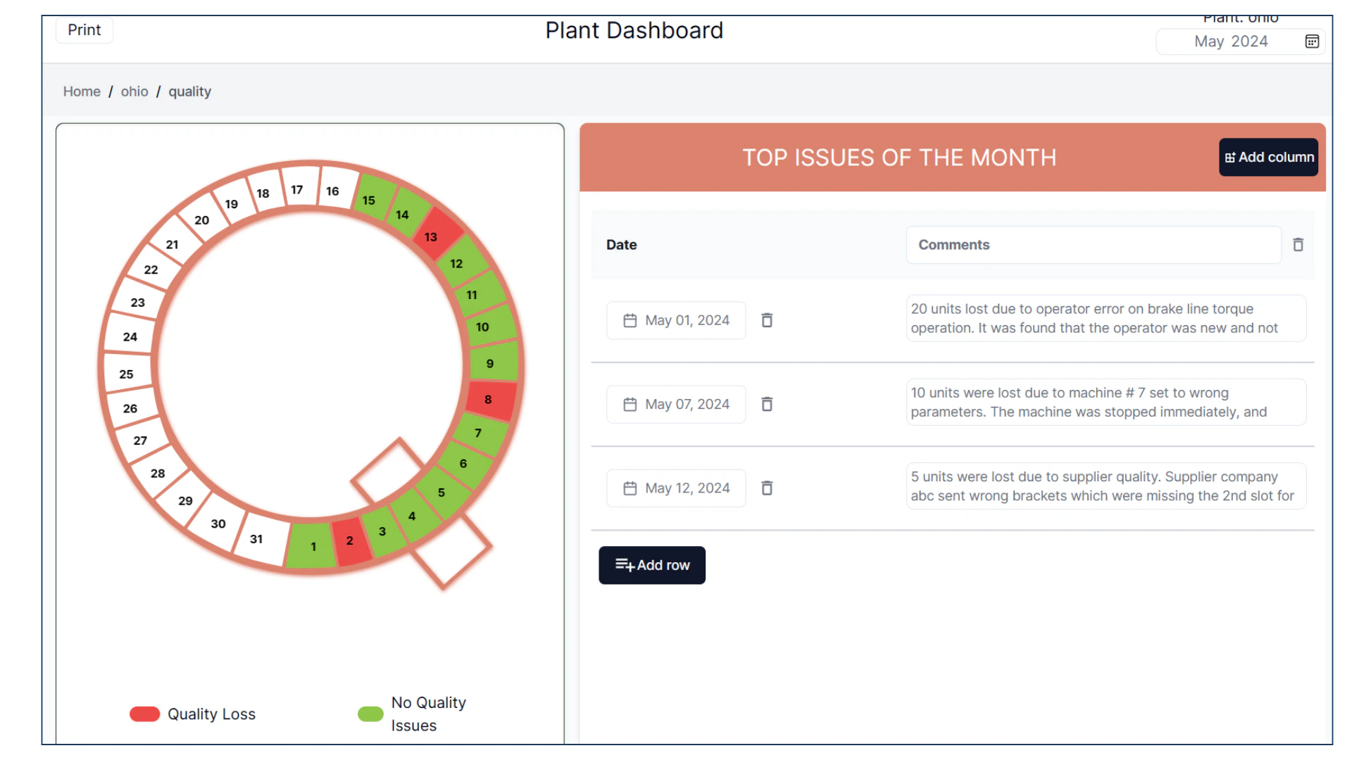Open the month picker calendar icon
The height and width of the screenshot is (760, 1352).
pyautogui.click(x=1311, y=41)
